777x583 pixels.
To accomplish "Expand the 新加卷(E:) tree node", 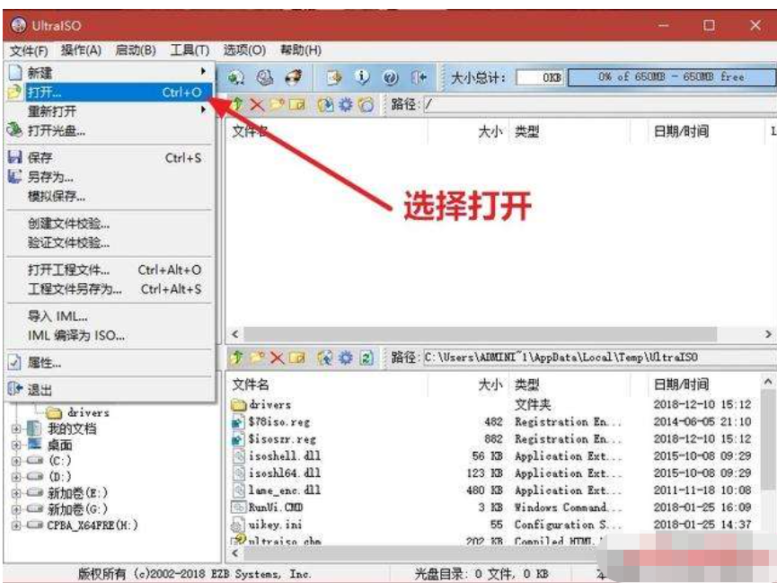I will [16, 493].
